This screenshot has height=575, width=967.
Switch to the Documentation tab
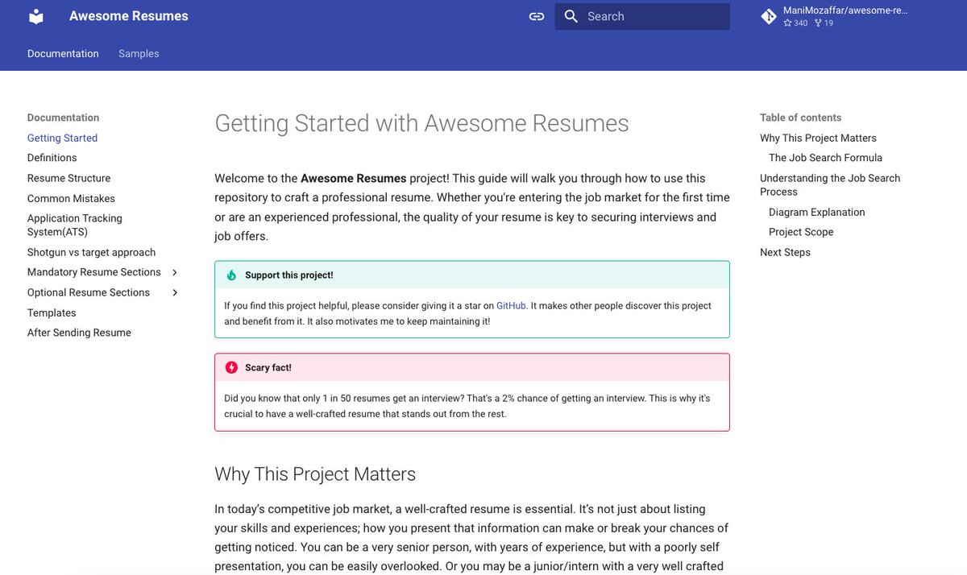click(63, 54)
